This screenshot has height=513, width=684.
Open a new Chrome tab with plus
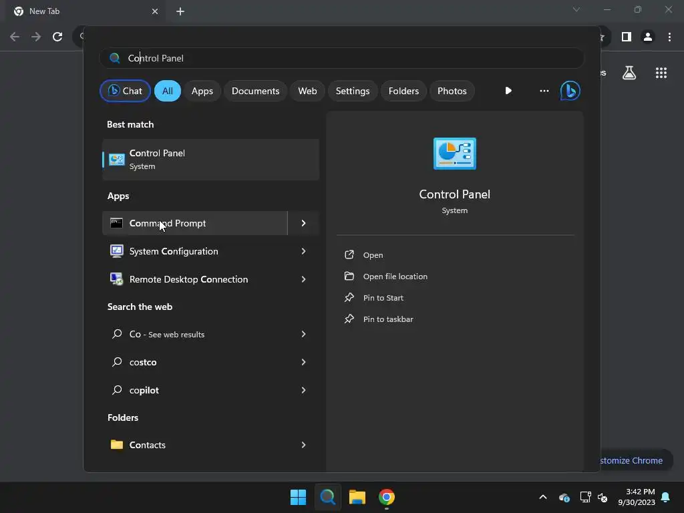(180, 11)
